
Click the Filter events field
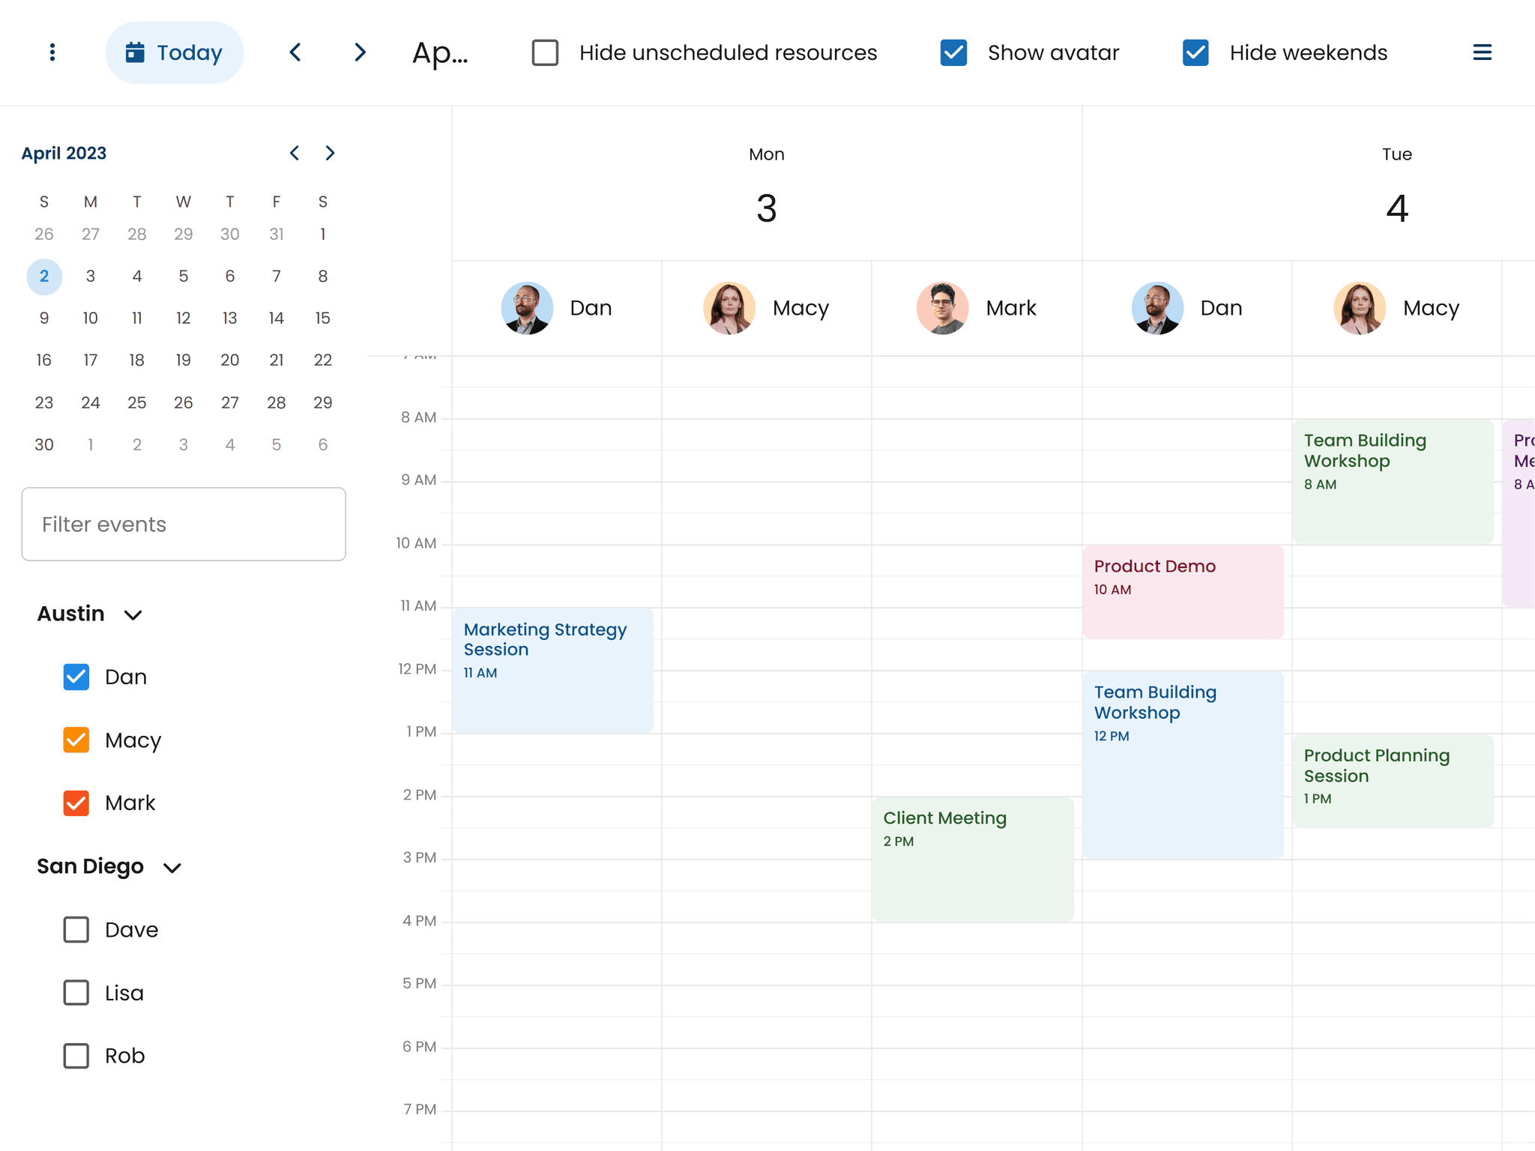(x=183, y=524)
